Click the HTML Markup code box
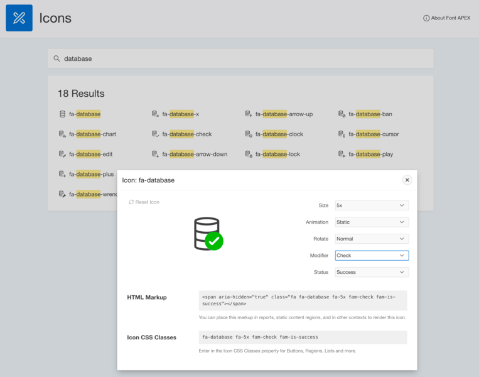This screenshot has width=479, height=377. 303,300
